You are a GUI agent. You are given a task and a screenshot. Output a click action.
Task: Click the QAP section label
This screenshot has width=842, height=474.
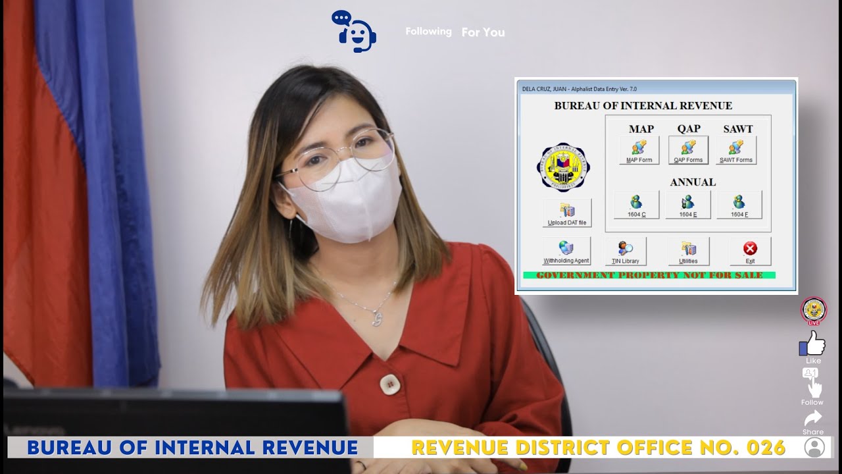point(689,129)
